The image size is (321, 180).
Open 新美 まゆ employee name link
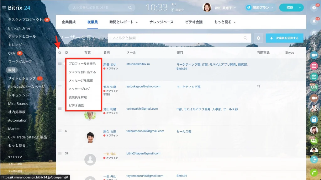(109, 64)
